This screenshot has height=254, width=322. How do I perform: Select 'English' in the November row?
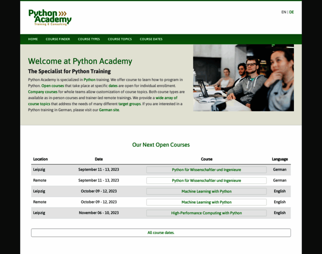pyautogui.click(x=280, y=213)
